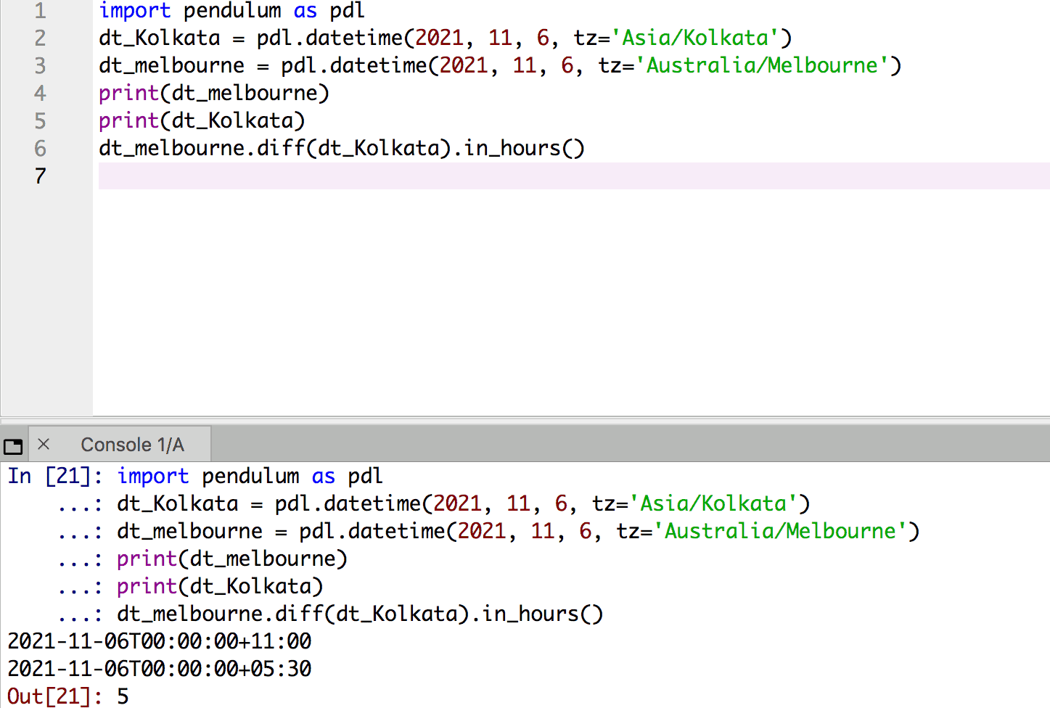Click console output ending with +11:00
Image resolution: width=1050 pixels, height=708 pixels.
click(160, 641)
